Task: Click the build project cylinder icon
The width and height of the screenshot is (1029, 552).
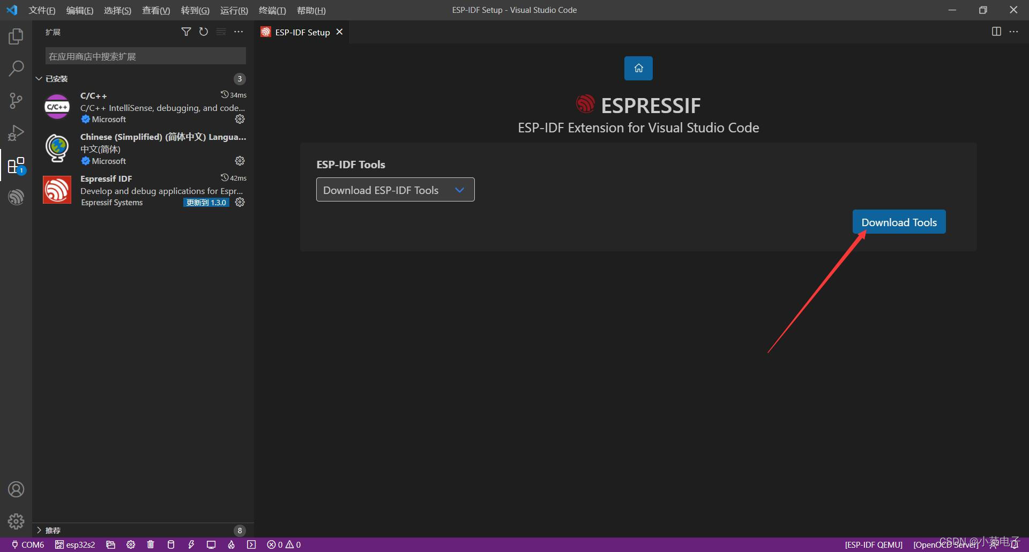Action: pyautogui.click(x=171, y=544)
